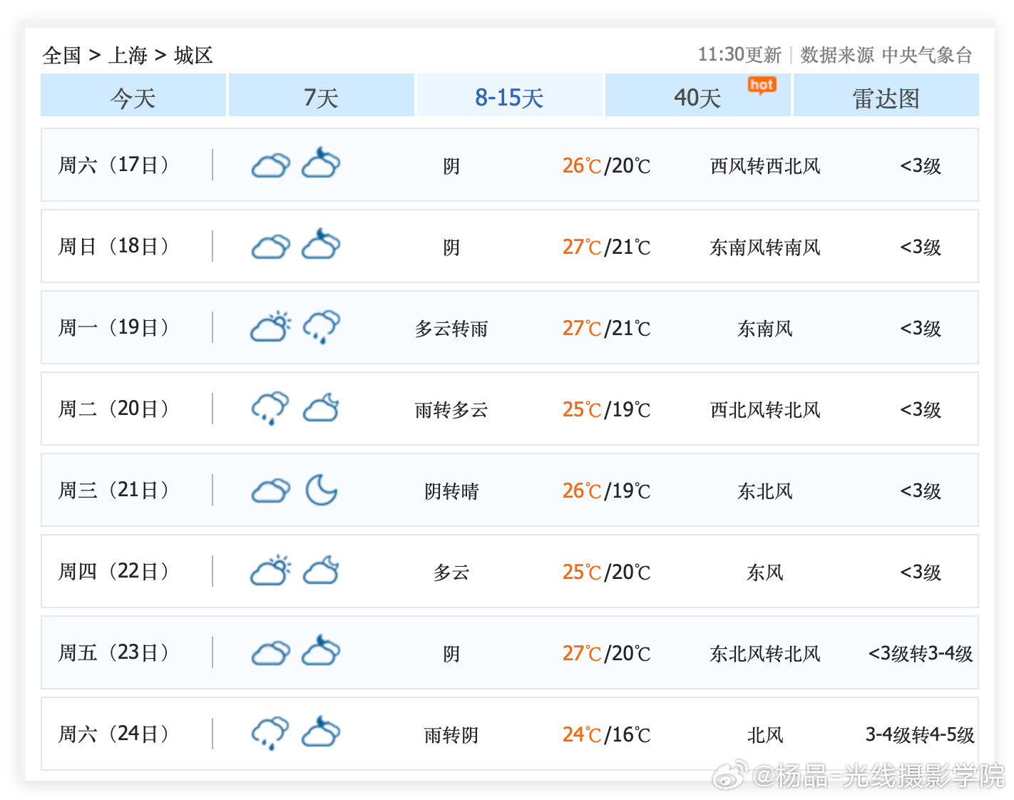
Task: Click the 中央气象台 data source label
Action: point(927,55)
